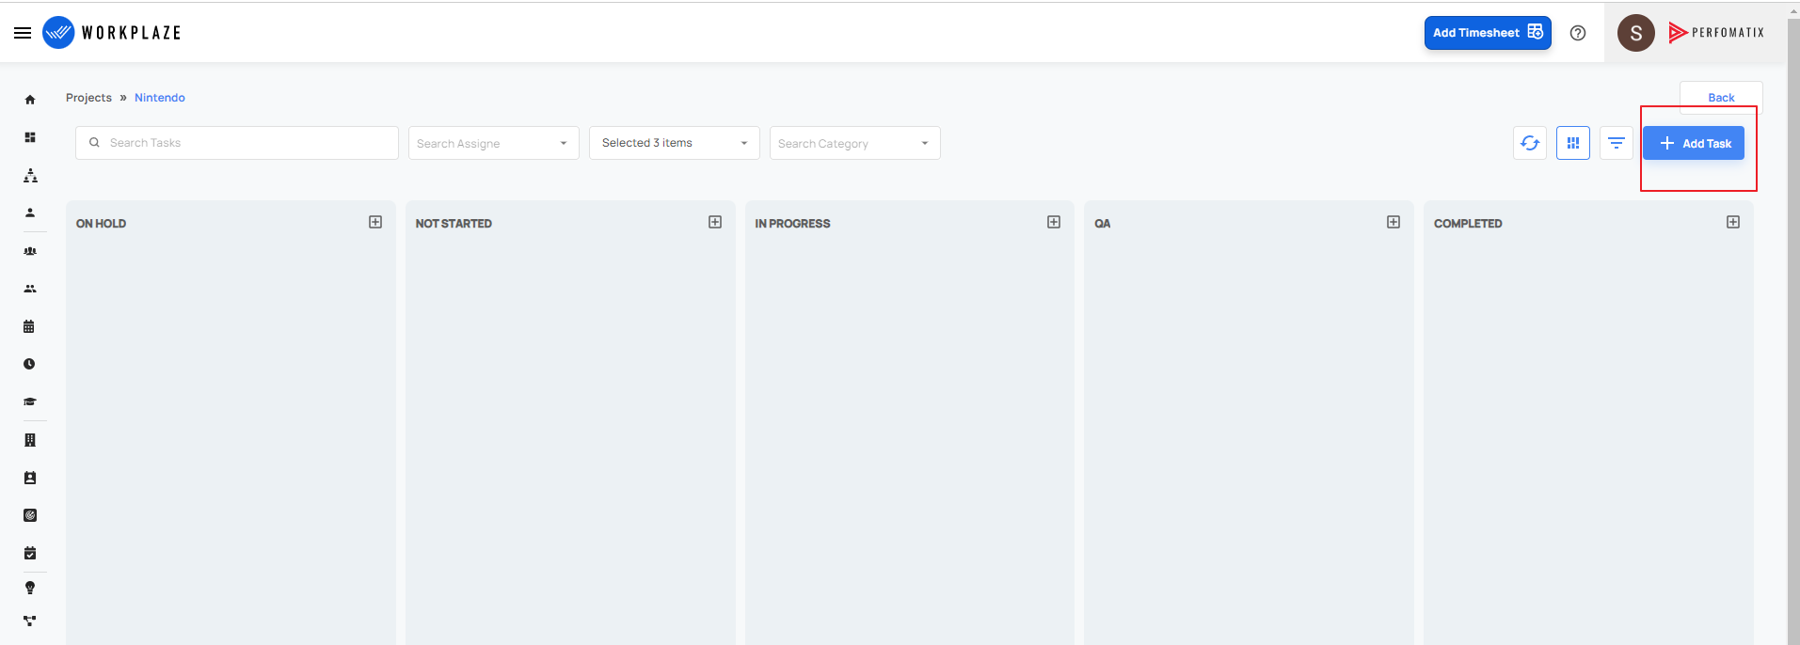The image size is (1800, 645).
Task: Click the Perfomatix company logo
Action: click(x=1716, y=33)
